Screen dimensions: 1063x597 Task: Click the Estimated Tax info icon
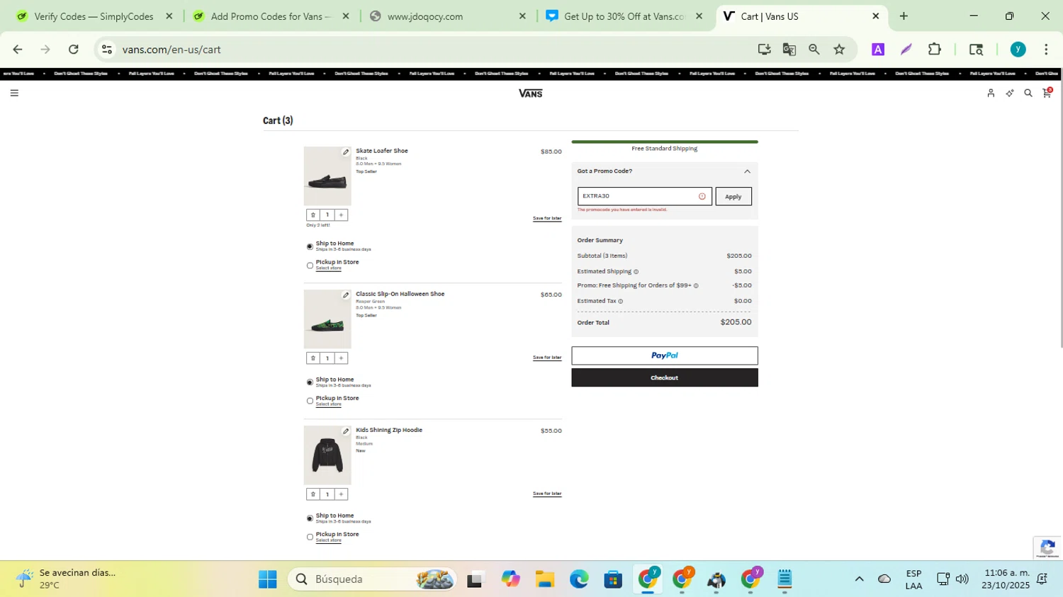[x=621, y=301]
